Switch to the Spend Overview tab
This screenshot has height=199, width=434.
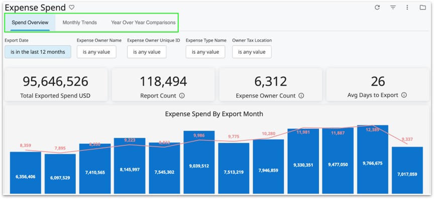(x=30, y=23)
